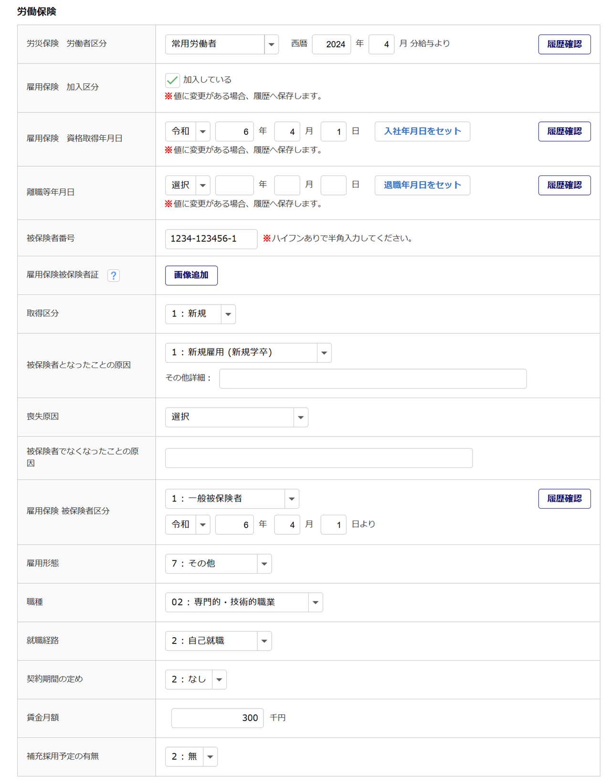Expand the 職種 dropdown list
Image resolution: width=611 pixels, height=783 pixels.
pos(243,602)
